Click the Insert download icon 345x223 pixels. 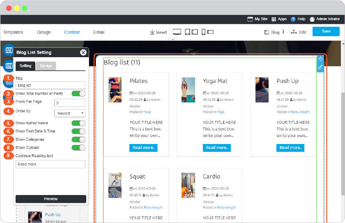click(152, 32)
